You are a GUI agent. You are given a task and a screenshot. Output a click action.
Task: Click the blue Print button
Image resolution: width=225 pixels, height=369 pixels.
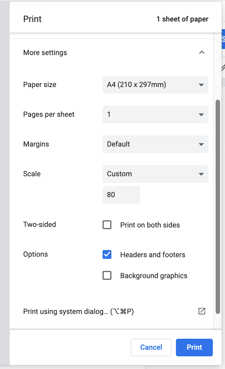pyautogui.click(x=194, y=347)
